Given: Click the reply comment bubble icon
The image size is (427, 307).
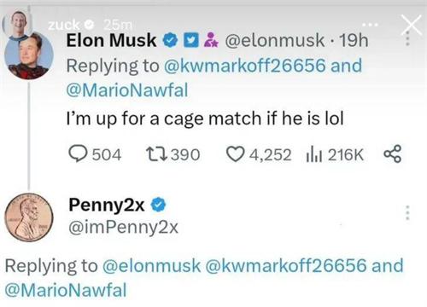Looking at the screenshot, I should (x=78, y=154).
